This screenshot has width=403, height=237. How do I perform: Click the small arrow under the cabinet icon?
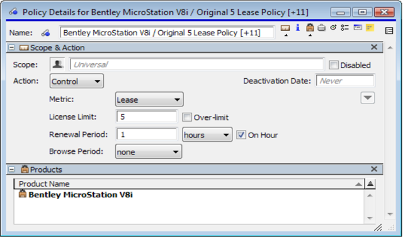click(x=310, y=35)
